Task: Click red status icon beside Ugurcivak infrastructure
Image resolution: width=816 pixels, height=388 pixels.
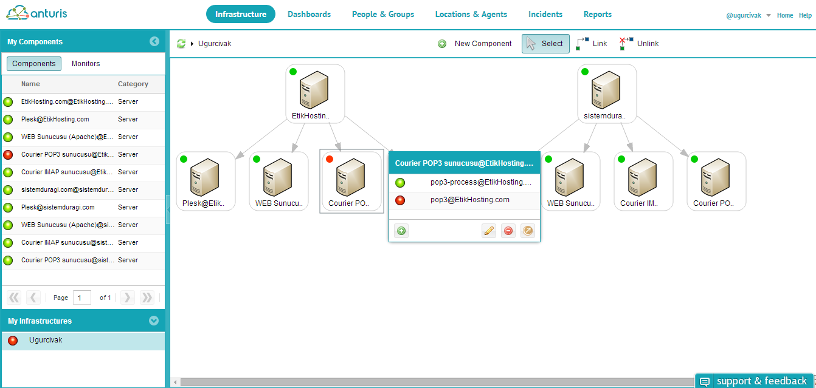Action: click(13, 341)
